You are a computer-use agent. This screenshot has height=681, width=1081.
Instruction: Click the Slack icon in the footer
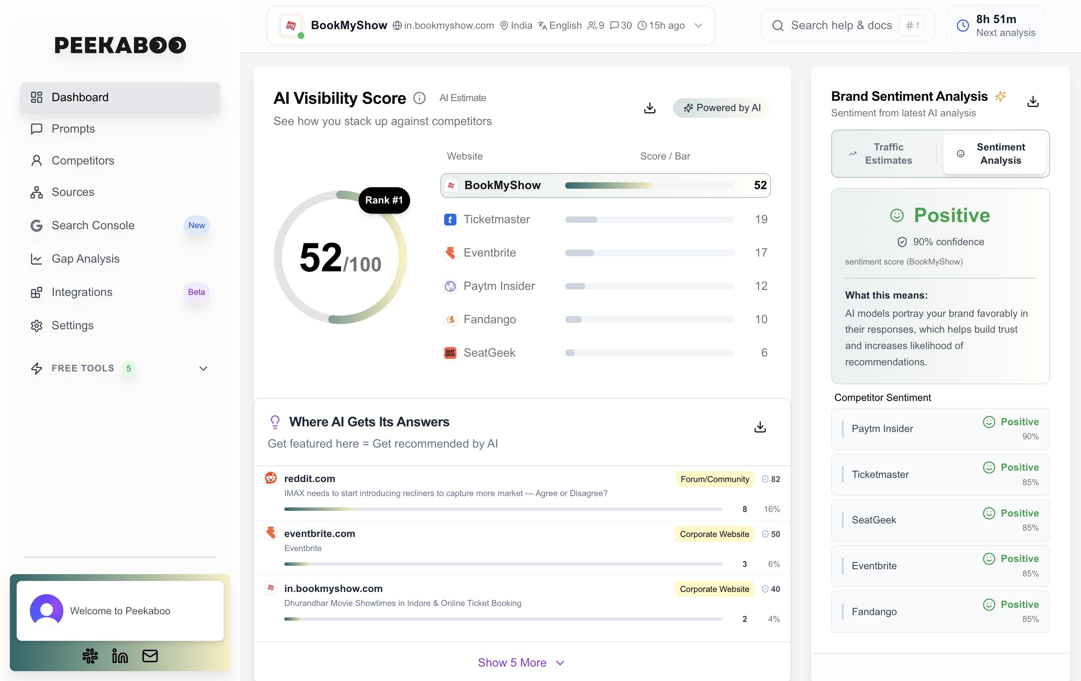pos(90,656)
